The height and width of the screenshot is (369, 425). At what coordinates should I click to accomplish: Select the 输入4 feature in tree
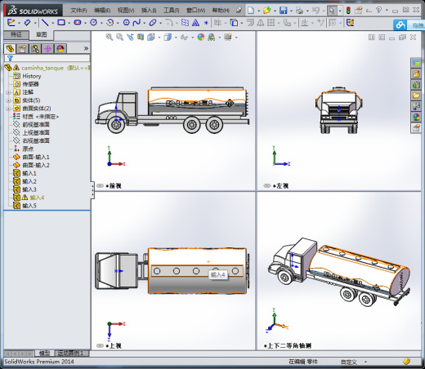[37, 198]
